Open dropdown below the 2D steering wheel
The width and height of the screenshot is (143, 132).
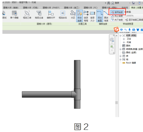pos(112,43)
